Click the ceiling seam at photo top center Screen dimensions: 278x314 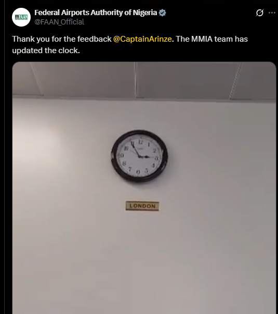click(136, 80)
